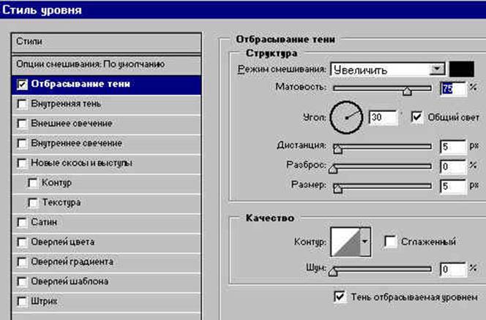Image resolution: width=486 pixels, height=320 pixels.
Task: Open the Сатин settings row
Action: click(x=106, y=223)
